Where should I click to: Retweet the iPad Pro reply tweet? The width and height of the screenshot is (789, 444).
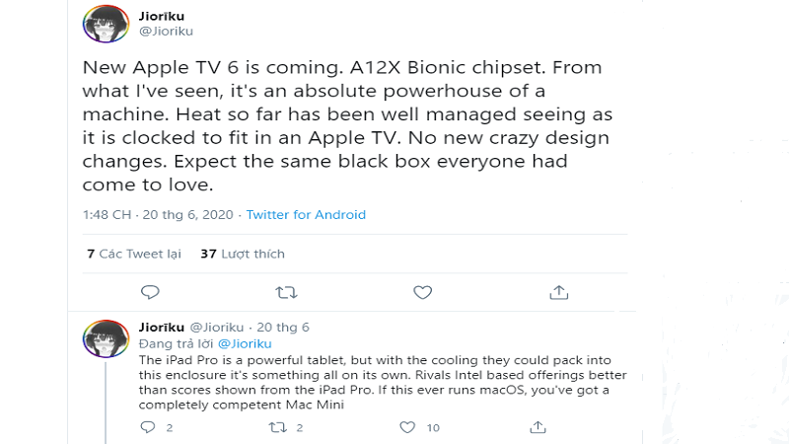(x=279, y=427)
